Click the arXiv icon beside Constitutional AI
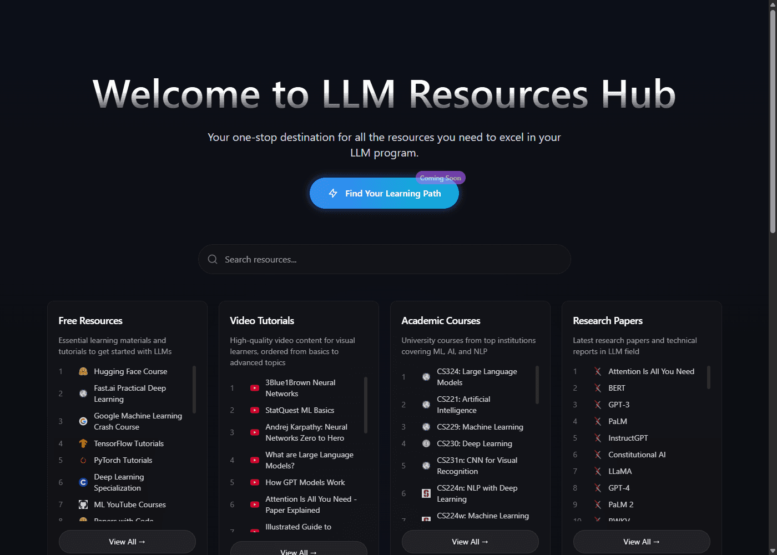Viewport: 777px width, 555px height. point(598,455)
